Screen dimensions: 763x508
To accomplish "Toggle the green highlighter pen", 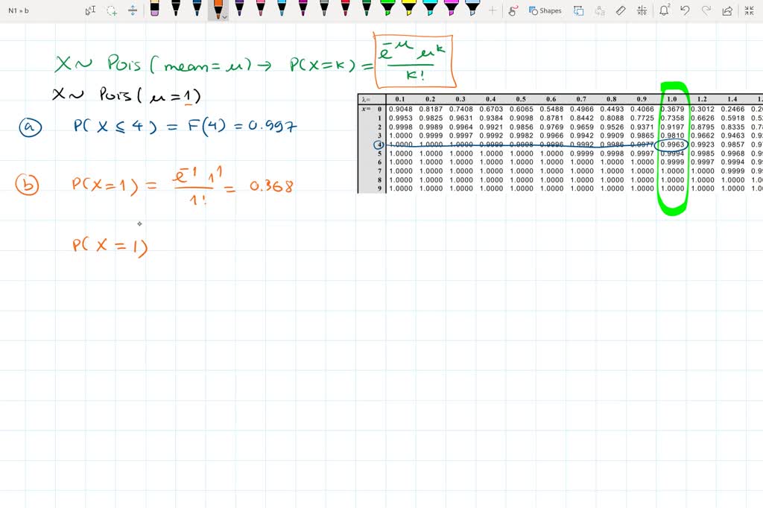I will 389,10.
